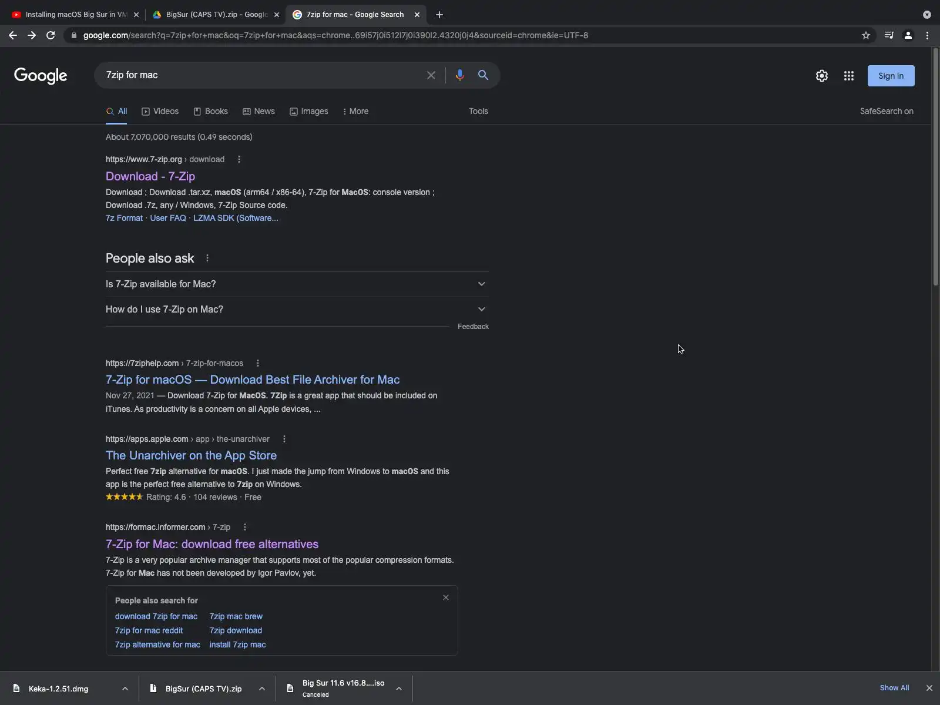The height and width of the screenshot is (705, 940).
Task: Dismiss the People also search for box
Action: [x=446, y=597]
